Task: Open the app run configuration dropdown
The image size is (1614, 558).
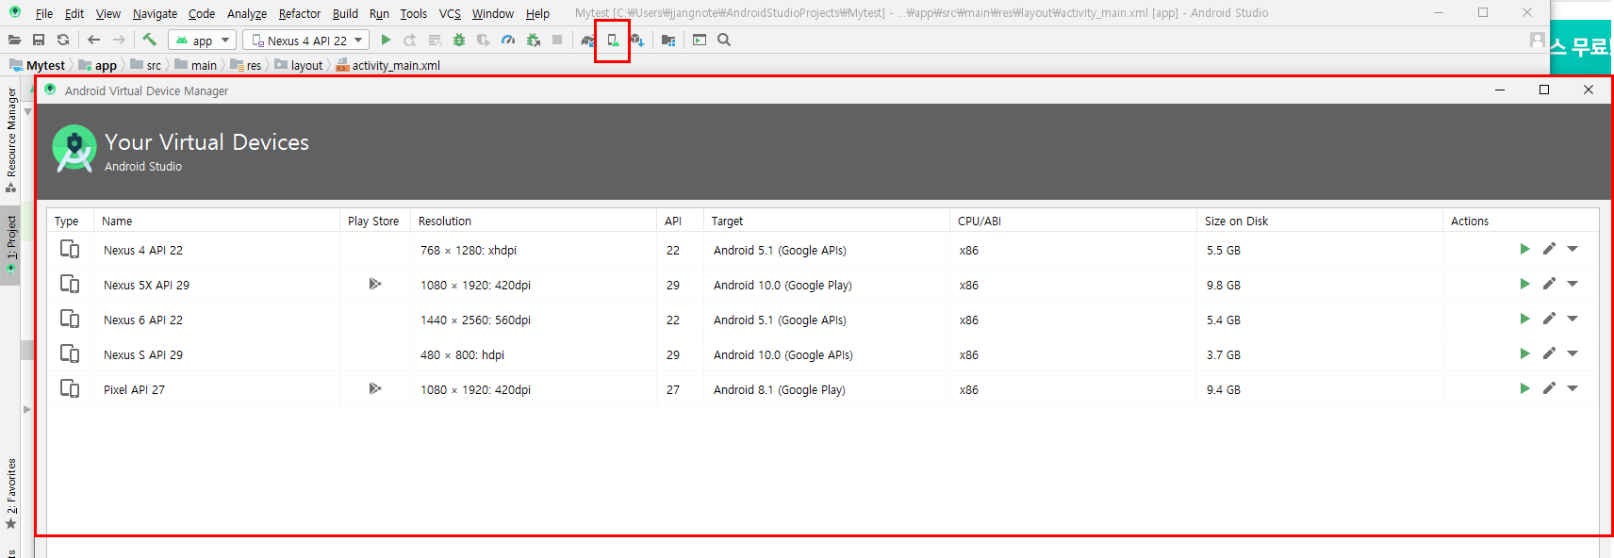Action: 202,41
